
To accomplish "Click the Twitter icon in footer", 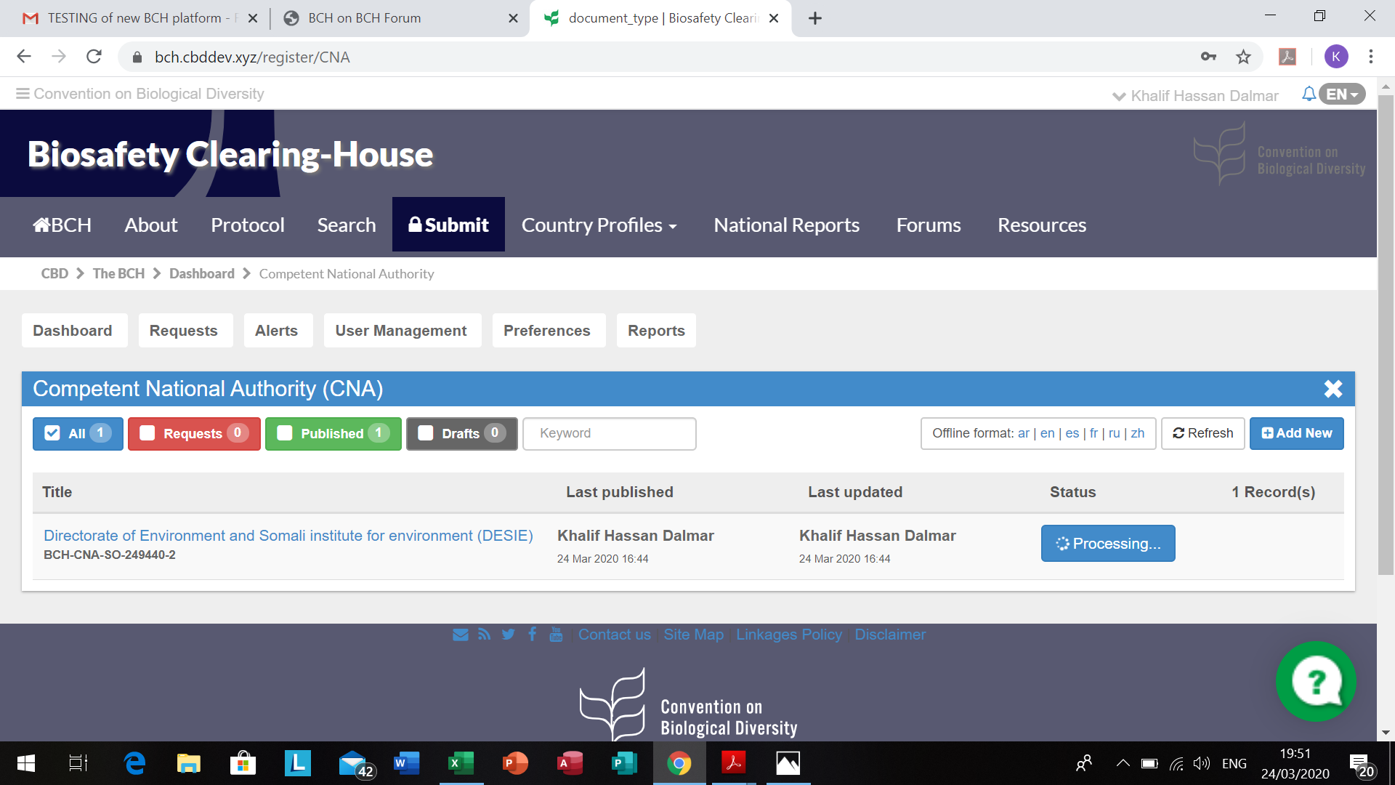I will 508,635.
